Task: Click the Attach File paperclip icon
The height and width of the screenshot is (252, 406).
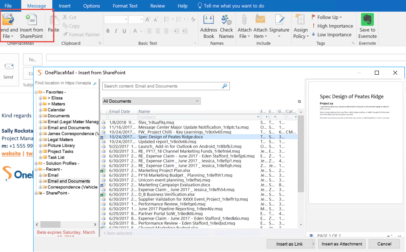Action: point(244,20)
